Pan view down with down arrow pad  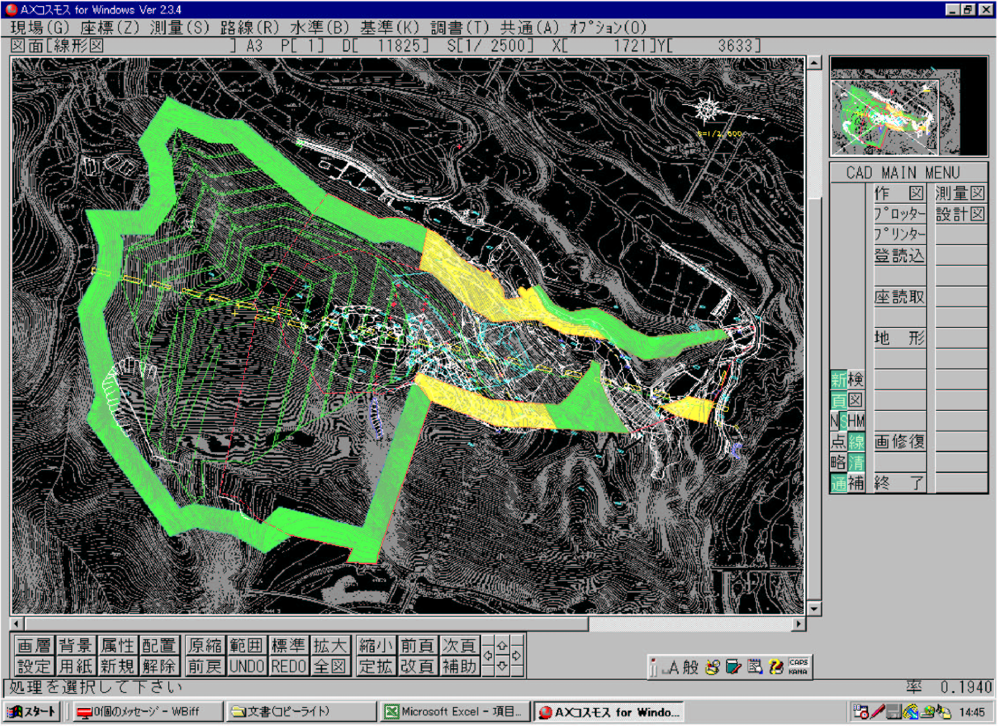click(x=502, y=666)
